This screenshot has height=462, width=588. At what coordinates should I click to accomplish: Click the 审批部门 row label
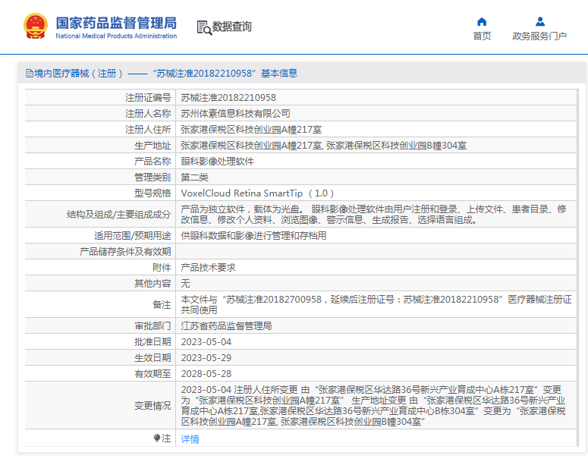pos(153,326)
